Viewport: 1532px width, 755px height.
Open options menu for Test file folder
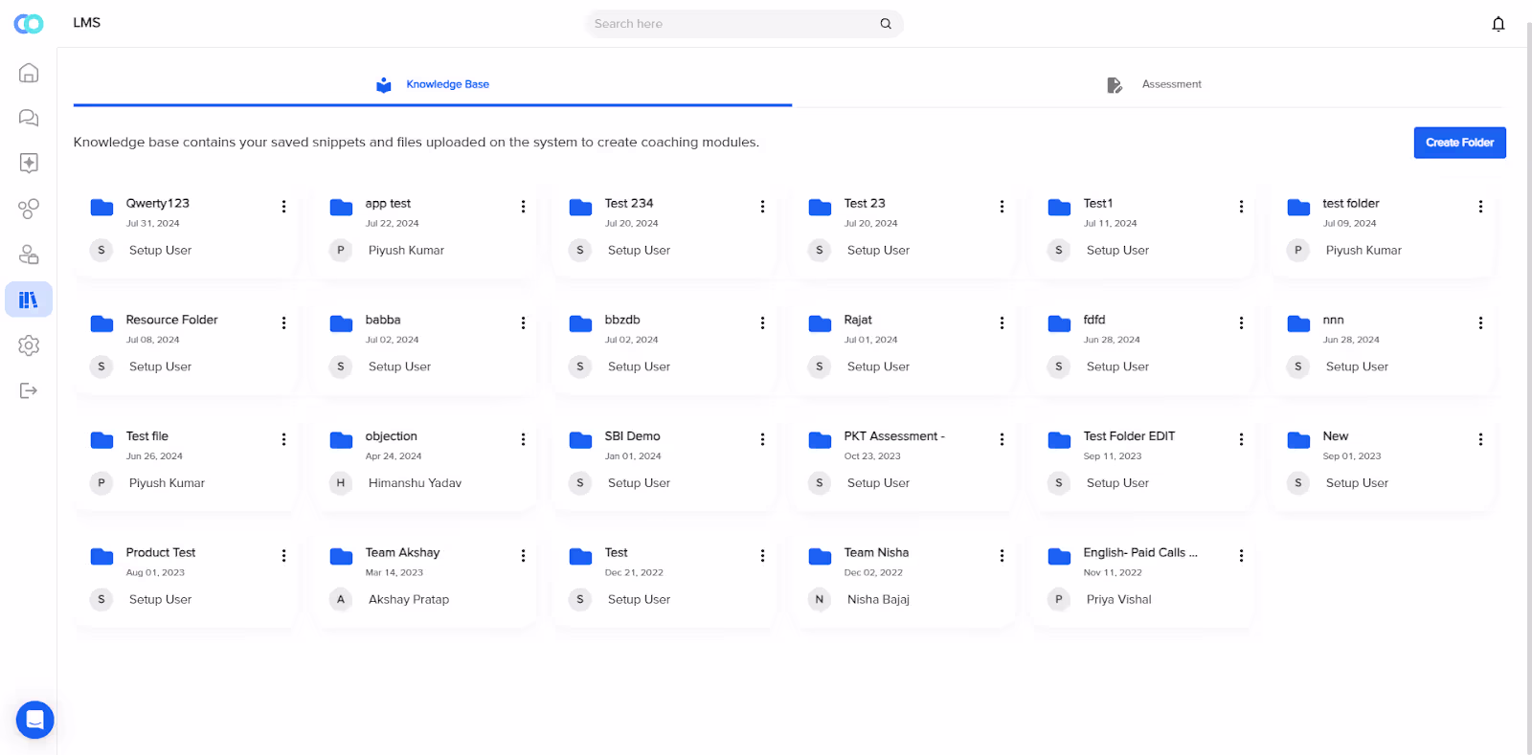[x=283, y=439]
